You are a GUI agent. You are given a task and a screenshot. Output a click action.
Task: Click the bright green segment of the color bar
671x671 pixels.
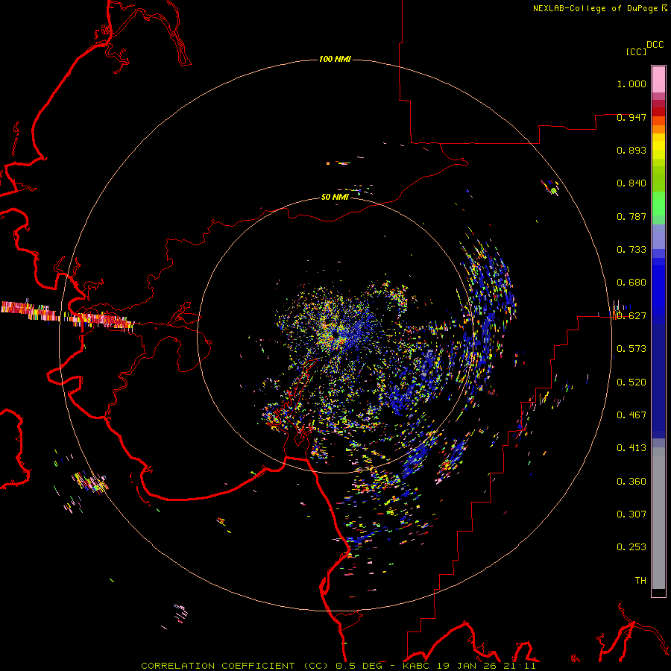pos(658,204)
